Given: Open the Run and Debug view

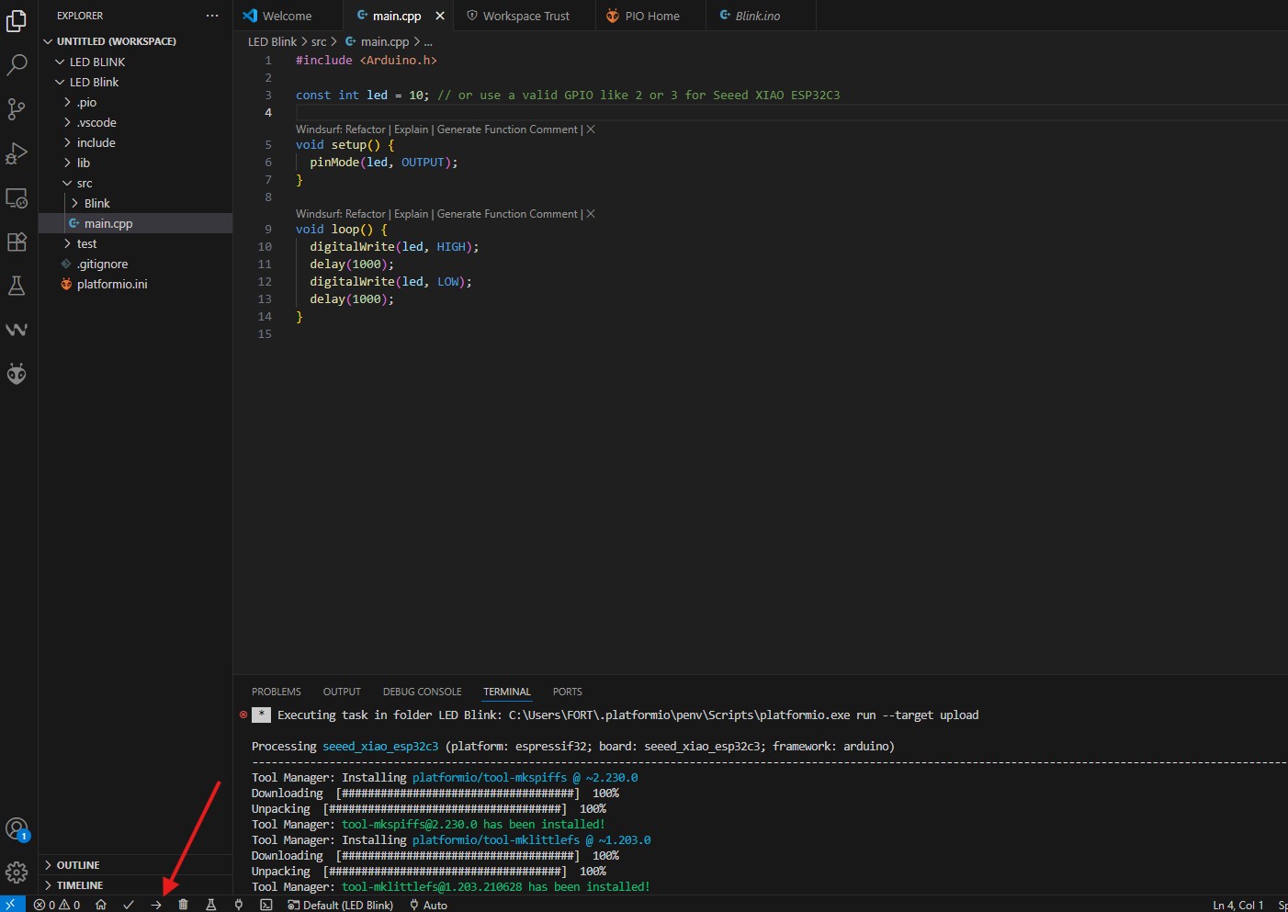Looking at the screenshot, I should (17, 152).
